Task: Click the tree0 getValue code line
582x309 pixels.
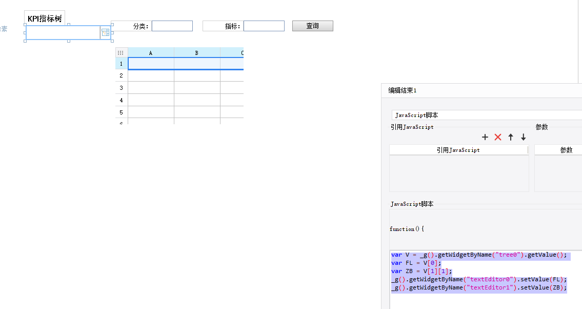Action: (479, 255)
